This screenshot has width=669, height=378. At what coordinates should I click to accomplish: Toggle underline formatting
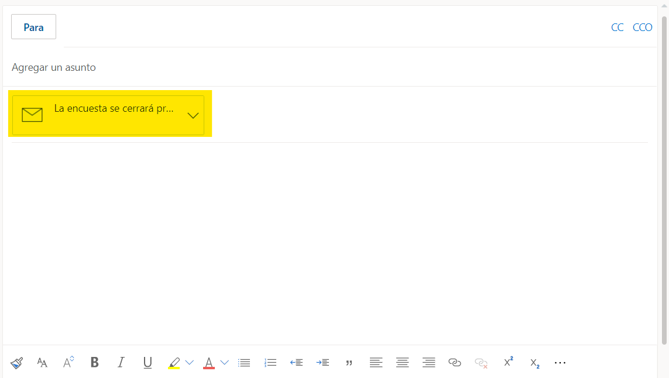click(147, 363)
